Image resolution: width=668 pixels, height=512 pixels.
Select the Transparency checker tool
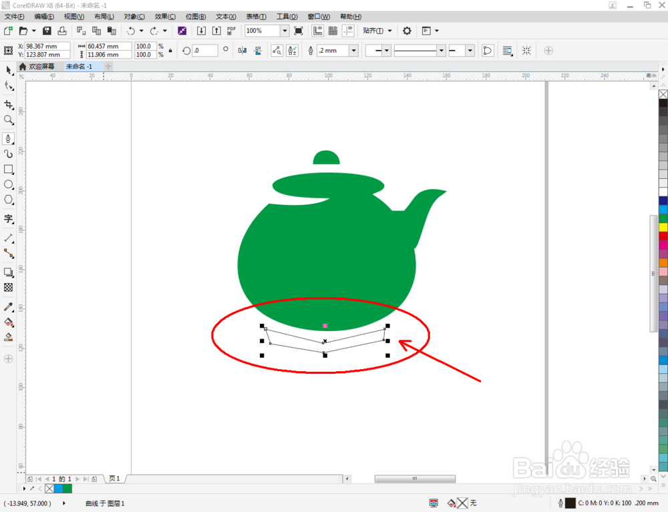coord(9,288)
